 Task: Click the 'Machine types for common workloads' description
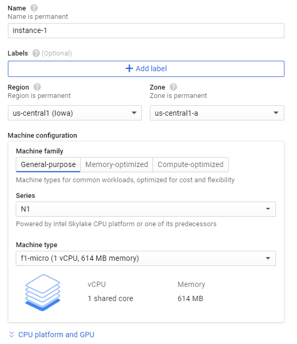point(125,180)
